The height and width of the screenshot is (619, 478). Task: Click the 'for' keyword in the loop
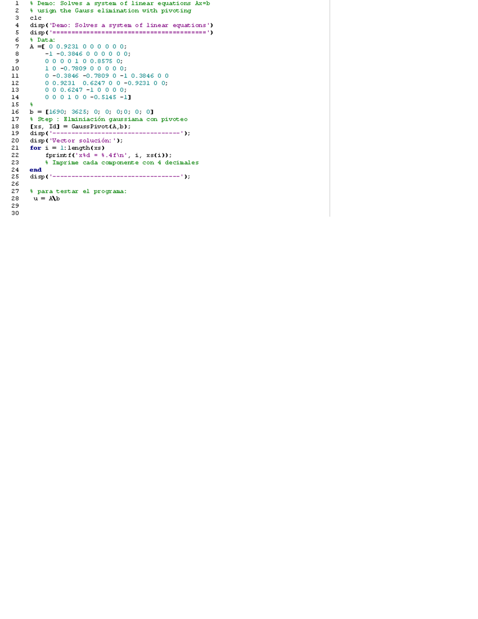click(35, 148)
